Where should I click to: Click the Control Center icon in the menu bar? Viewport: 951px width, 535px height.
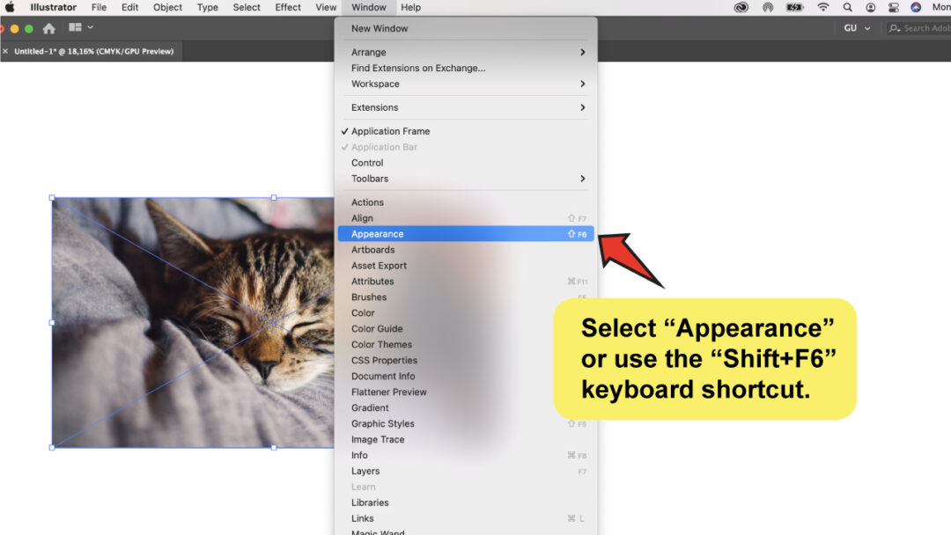click(x=893, y=7)
